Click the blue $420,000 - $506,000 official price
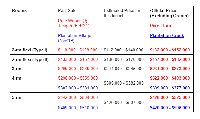200x119 pixels. coord(170,108)
